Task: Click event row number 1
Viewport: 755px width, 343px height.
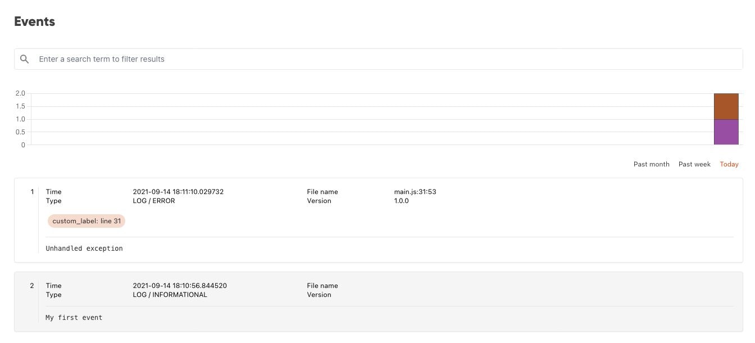Action: 32,192
